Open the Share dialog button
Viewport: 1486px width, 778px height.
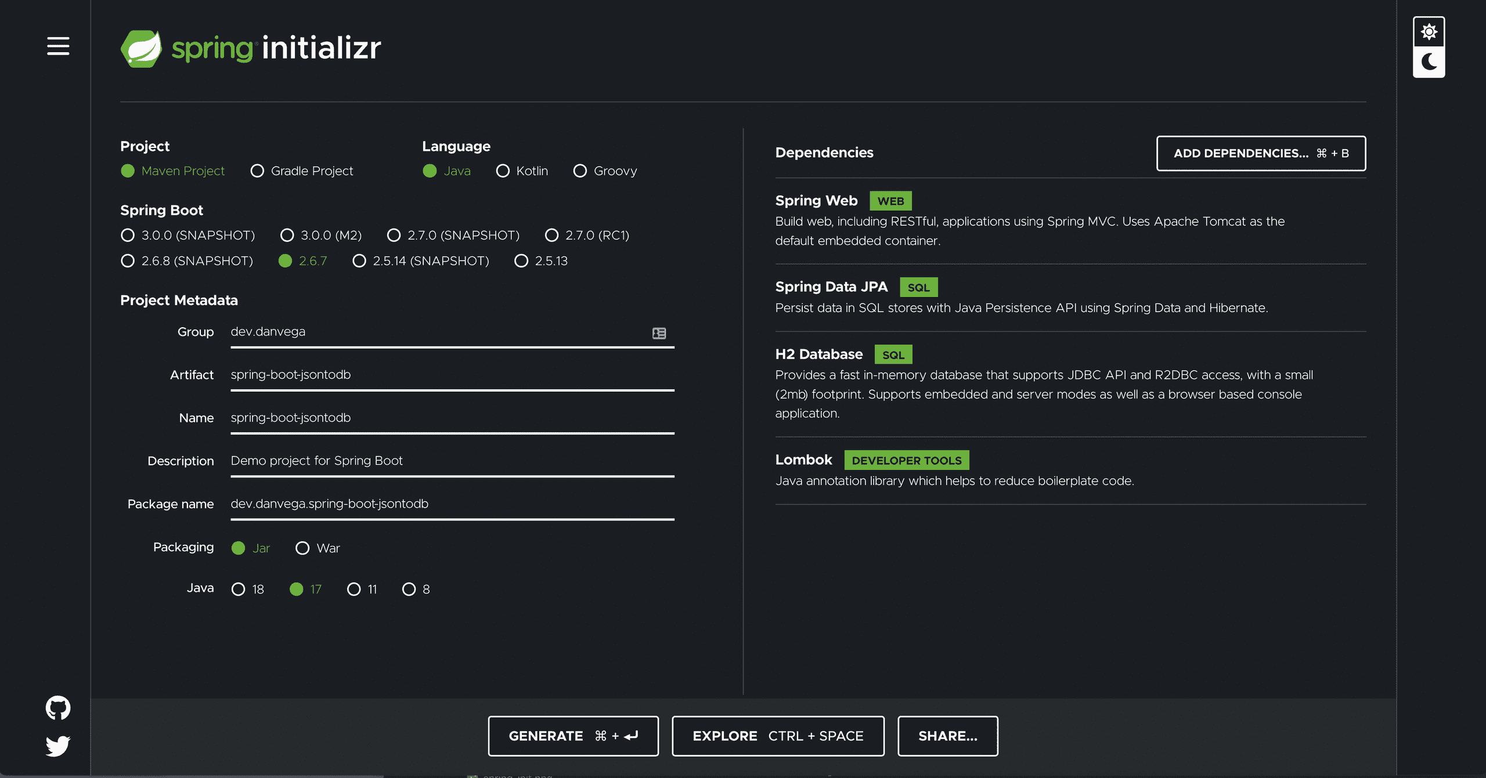[947, 736]
